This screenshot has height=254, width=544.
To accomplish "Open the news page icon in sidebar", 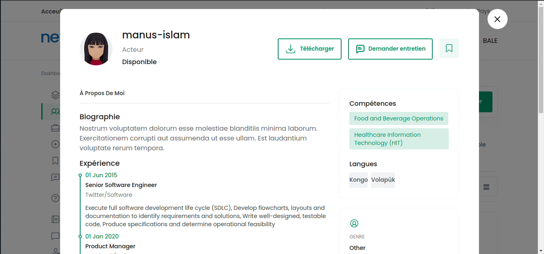I will pyautogui.click(x=55, y=219).
